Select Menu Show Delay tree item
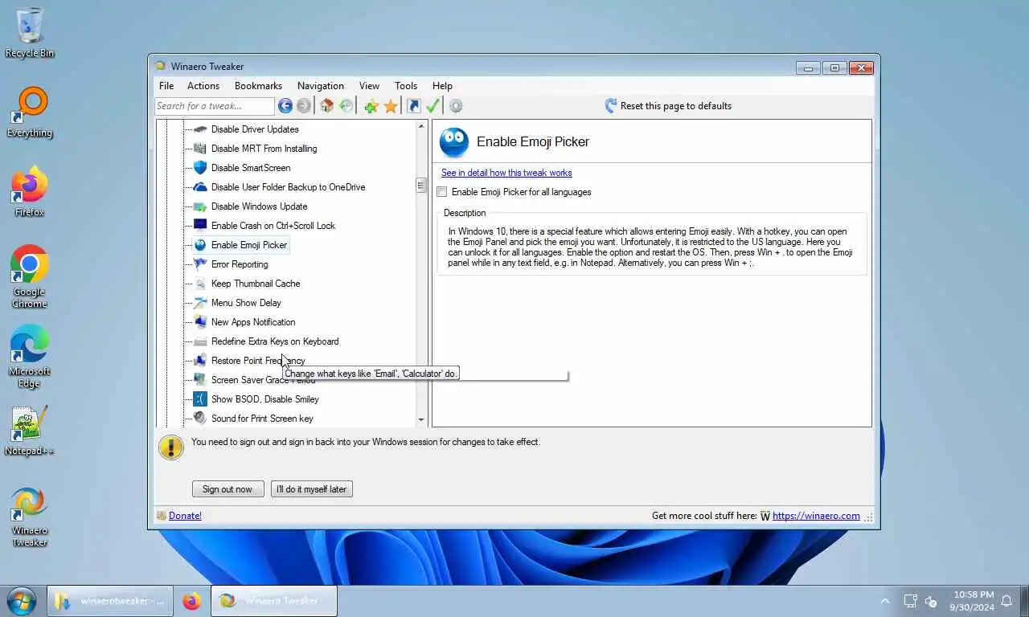The height and width of the screenshot is (617, 1029). 246,303
